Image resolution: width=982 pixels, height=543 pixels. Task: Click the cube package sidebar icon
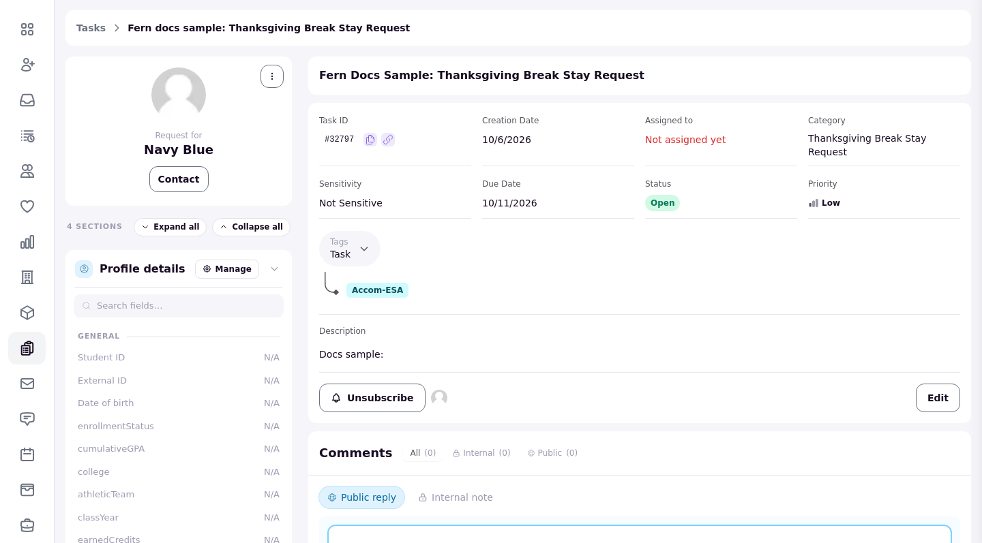pyautogui.click(x=27, y=313)
